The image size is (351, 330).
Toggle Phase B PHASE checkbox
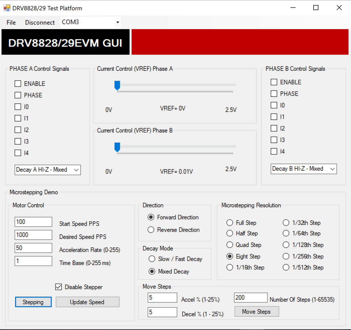(274, 94)
